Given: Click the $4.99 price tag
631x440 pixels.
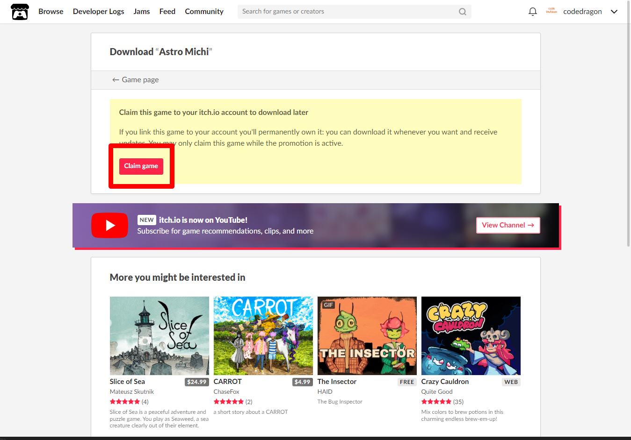Looking at the screenshot, I should (303, 382).
